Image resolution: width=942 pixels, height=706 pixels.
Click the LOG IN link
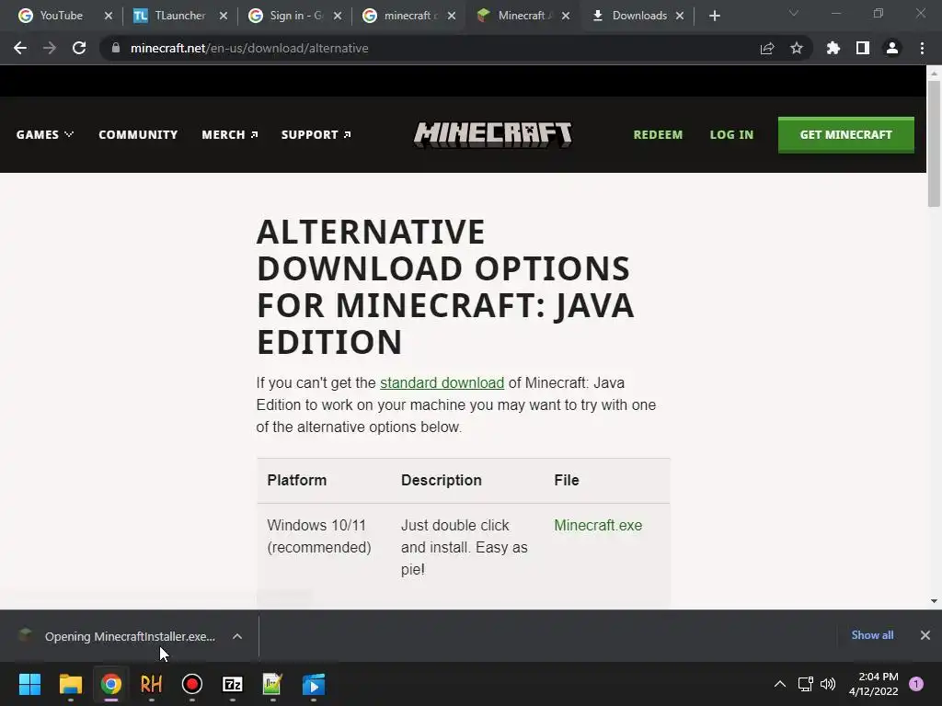click(731, 134)
